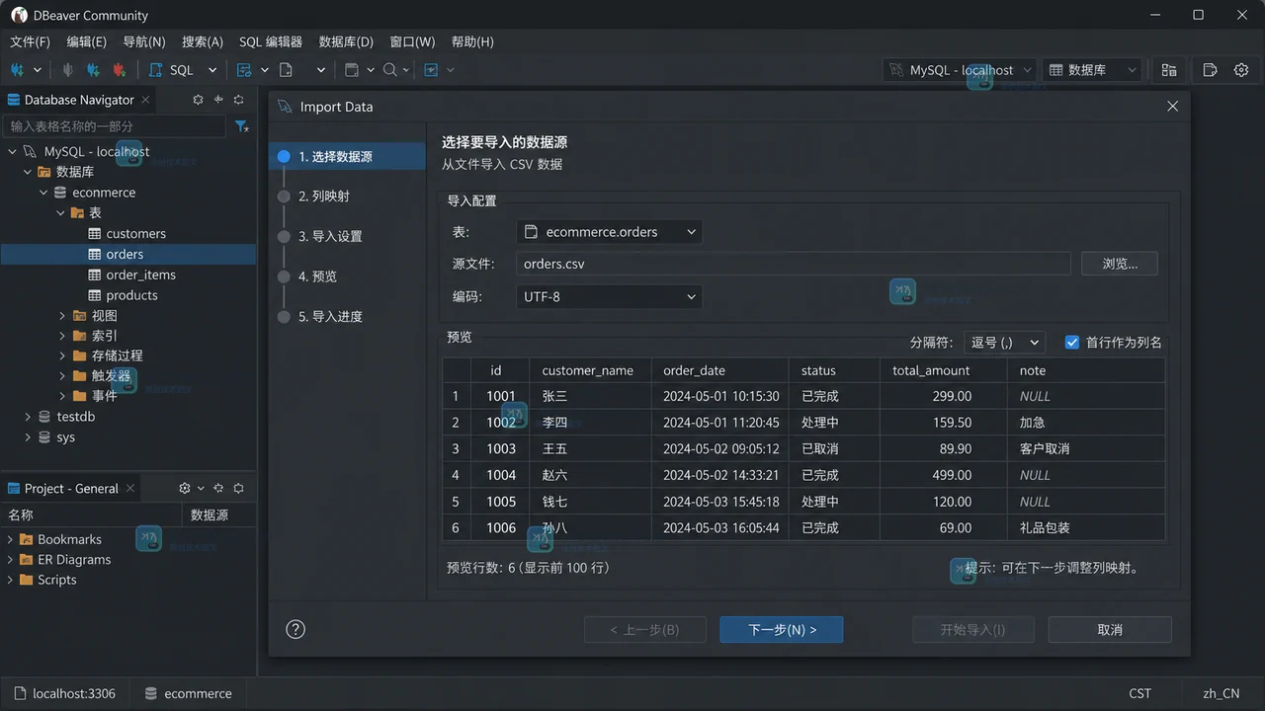Viewport: 1265px width, 711px height.
Task: Click the New Connection plug icon in toolbar
Action: [18, 70]
